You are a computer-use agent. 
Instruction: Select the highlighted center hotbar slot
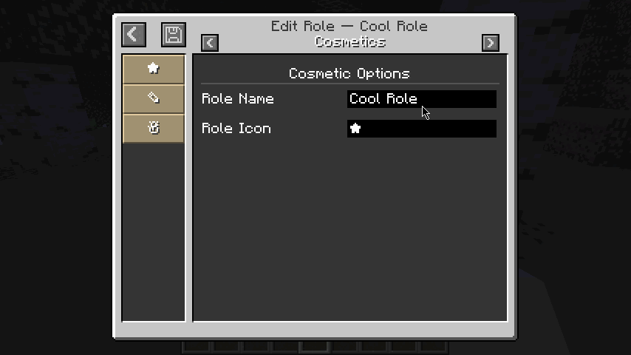315,347
